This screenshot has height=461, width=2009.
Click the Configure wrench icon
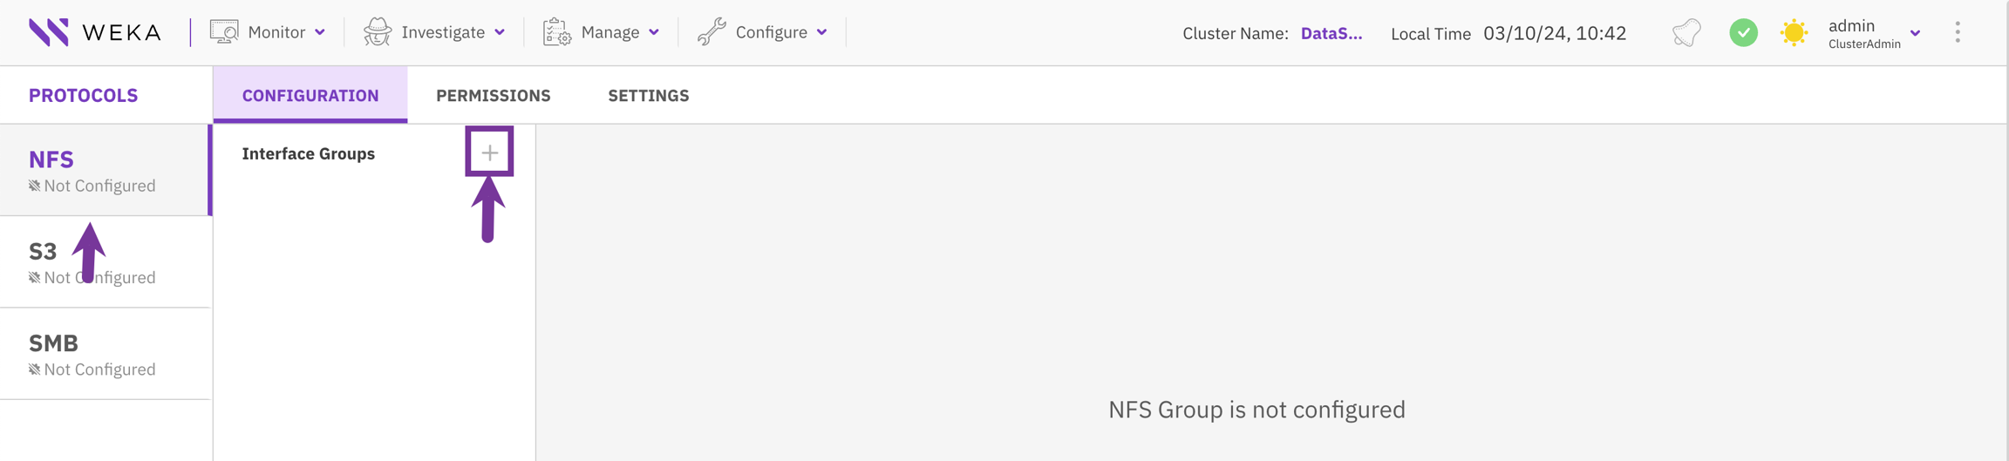pyautogui.click(x=712, y=32)
